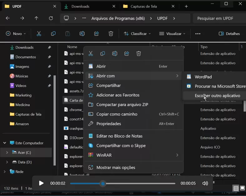
Task: Select Adicionar aos Favoritos
Action: point(133,95)
